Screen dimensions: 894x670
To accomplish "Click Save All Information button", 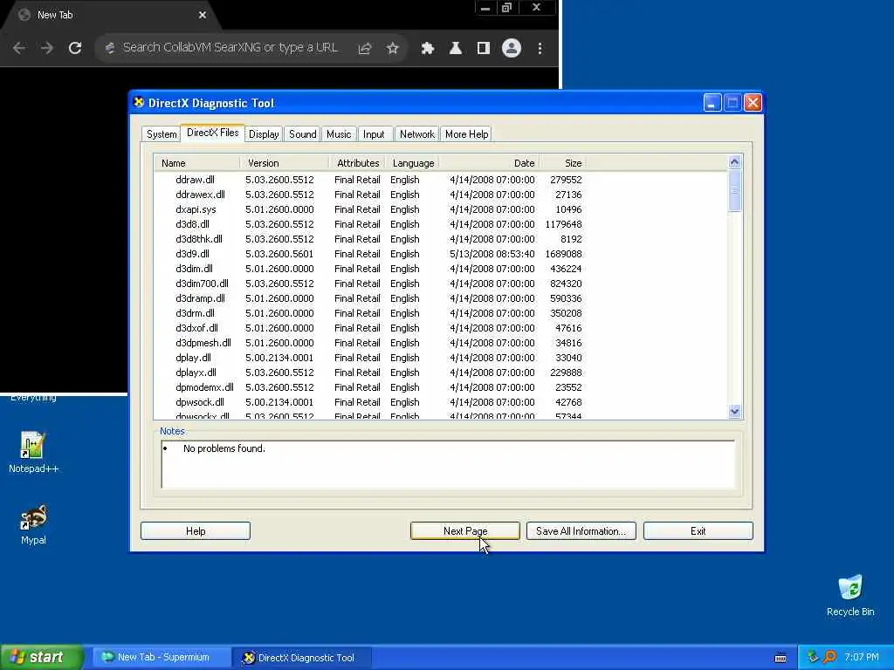I will point(581,531).
